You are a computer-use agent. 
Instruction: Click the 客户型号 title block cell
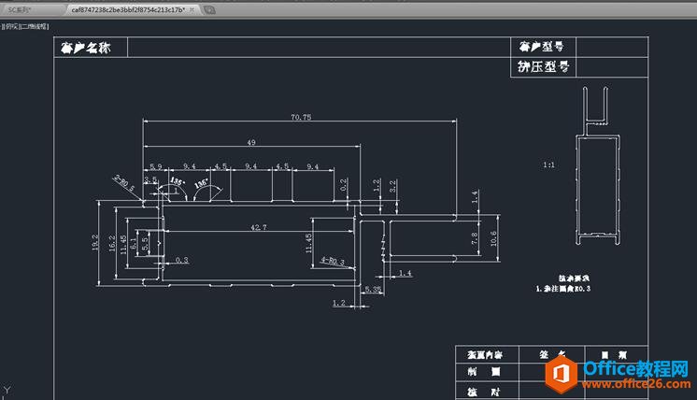[x=543, y=47]
